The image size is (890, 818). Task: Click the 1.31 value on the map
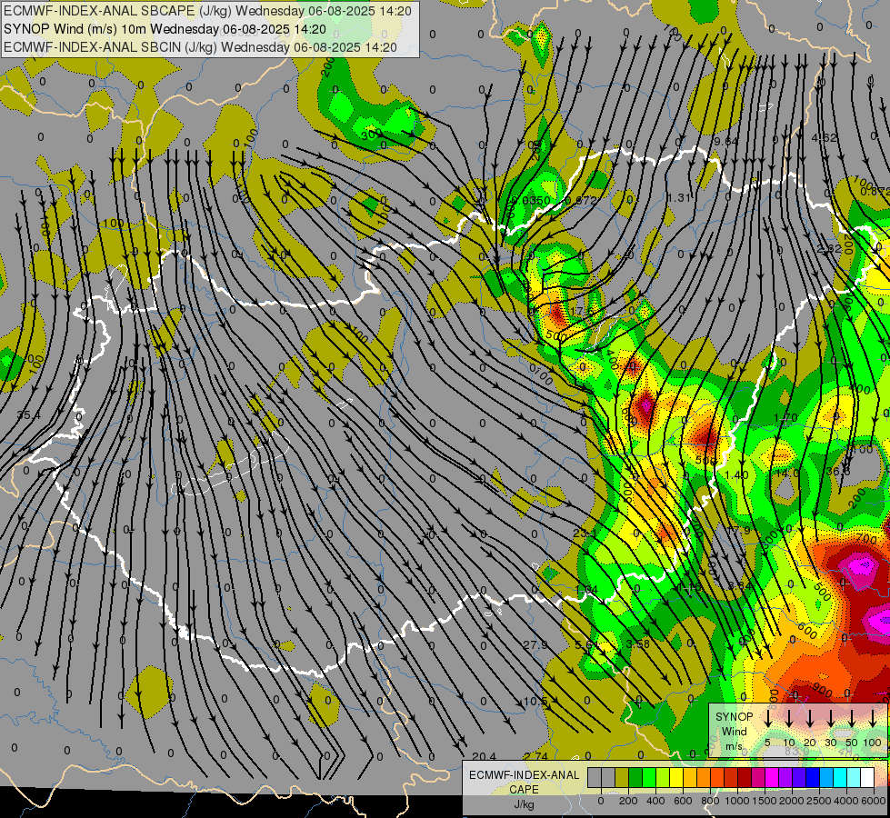coord(679,197)
